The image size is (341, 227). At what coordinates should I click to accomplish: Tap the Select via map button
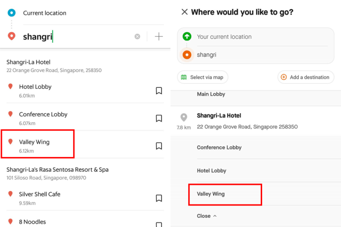[x=202, y=77]
